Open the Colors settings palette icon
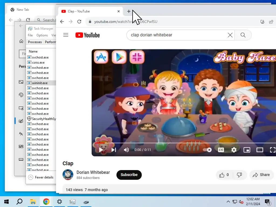276x207 pixels. tap(21, 95)
